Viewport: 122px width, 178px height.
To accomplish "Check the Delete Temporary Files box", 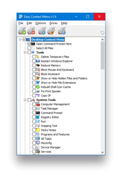I will tap(34, 57).
